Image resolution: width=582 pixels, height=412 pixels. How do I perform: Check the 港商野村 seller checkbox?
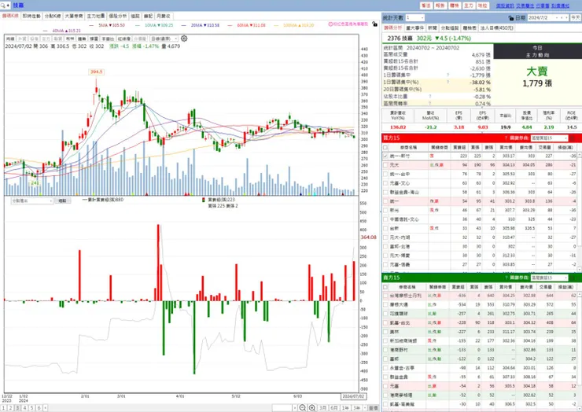[385, 350]
